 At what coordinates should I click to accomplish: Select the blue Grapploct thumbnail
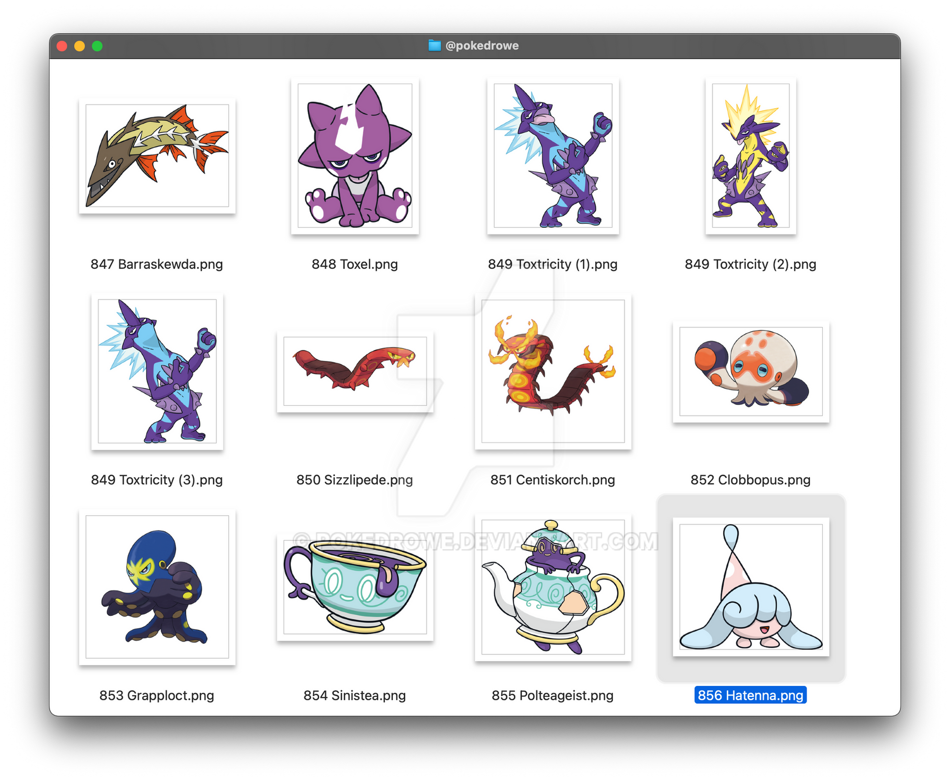click(157, 587)
